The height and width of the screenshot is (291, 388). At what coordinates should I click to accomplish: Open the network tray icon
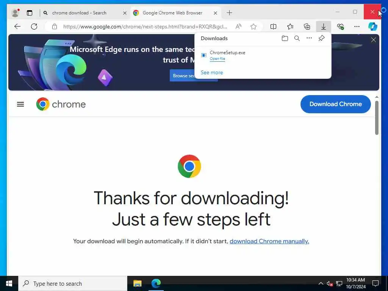339,283
